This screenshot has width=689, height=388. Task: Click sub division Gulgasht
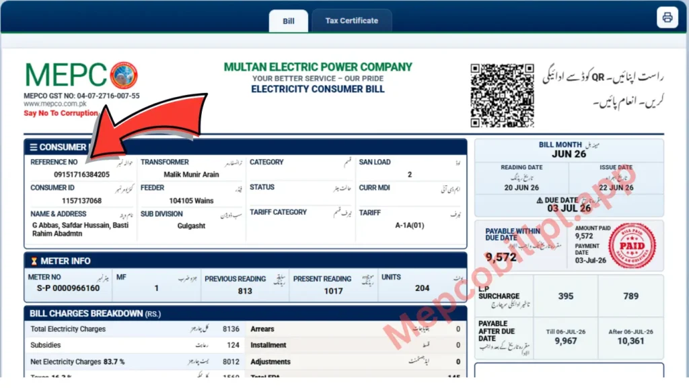[191, 226]
